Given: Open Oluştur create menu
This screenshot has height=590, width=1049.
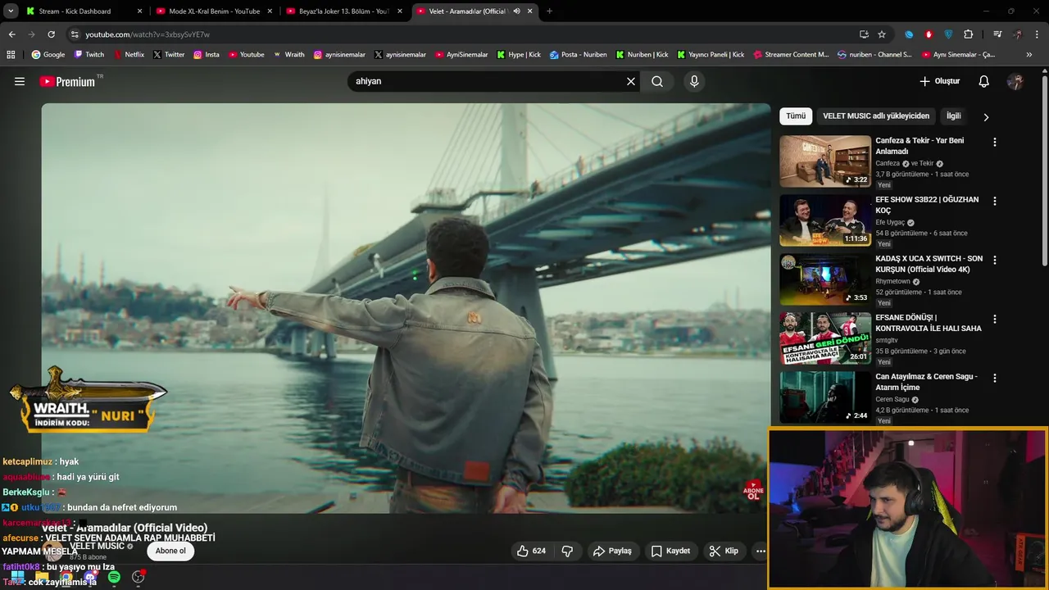Looking at the screenshot, I should [x=939, y=81].
